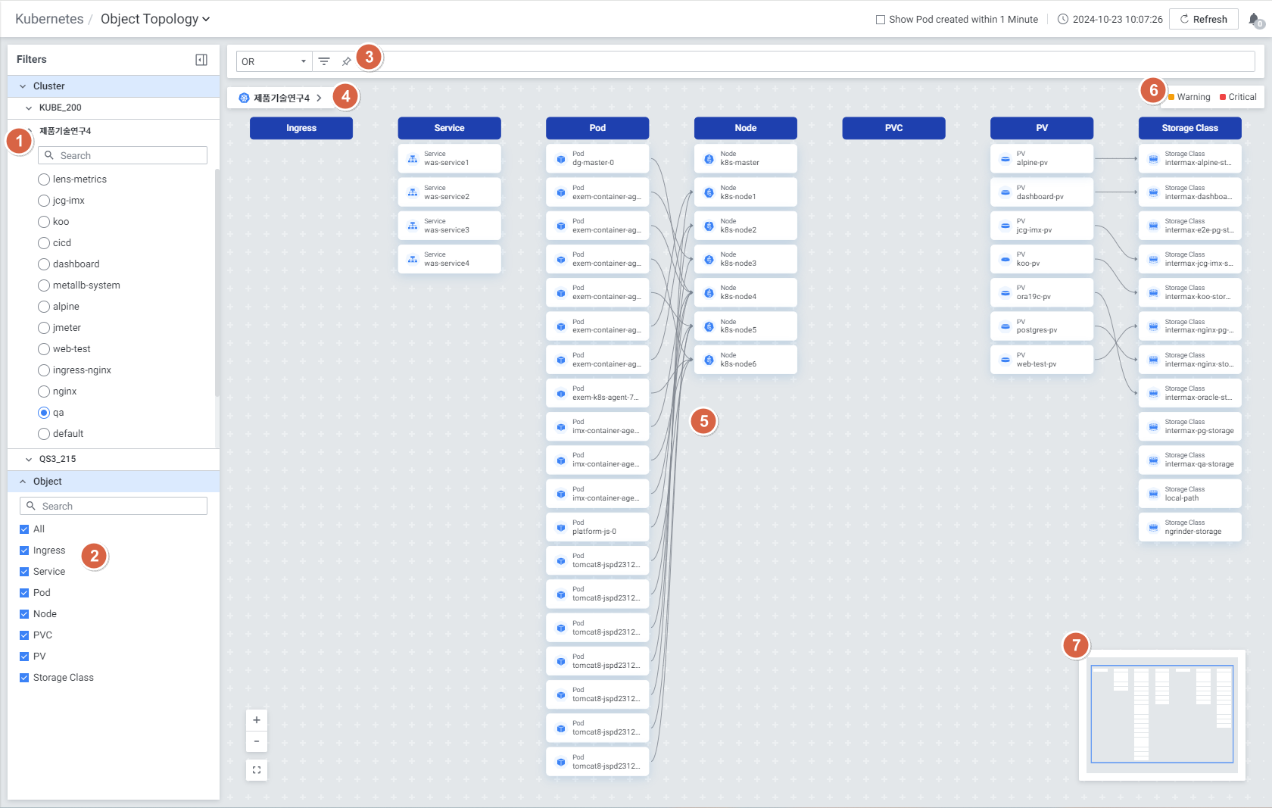The height and width of the screenshot is (808, 1272).
Task: Click the minimap overview thumbnail
Action: 1161,714
